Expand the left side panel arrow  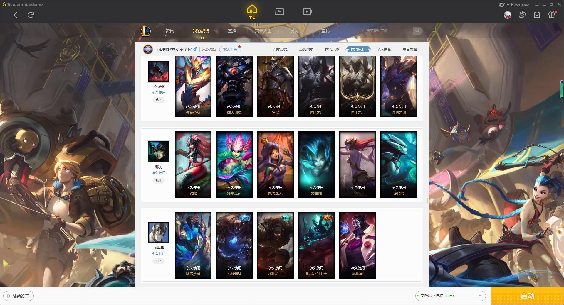[1, 164]
